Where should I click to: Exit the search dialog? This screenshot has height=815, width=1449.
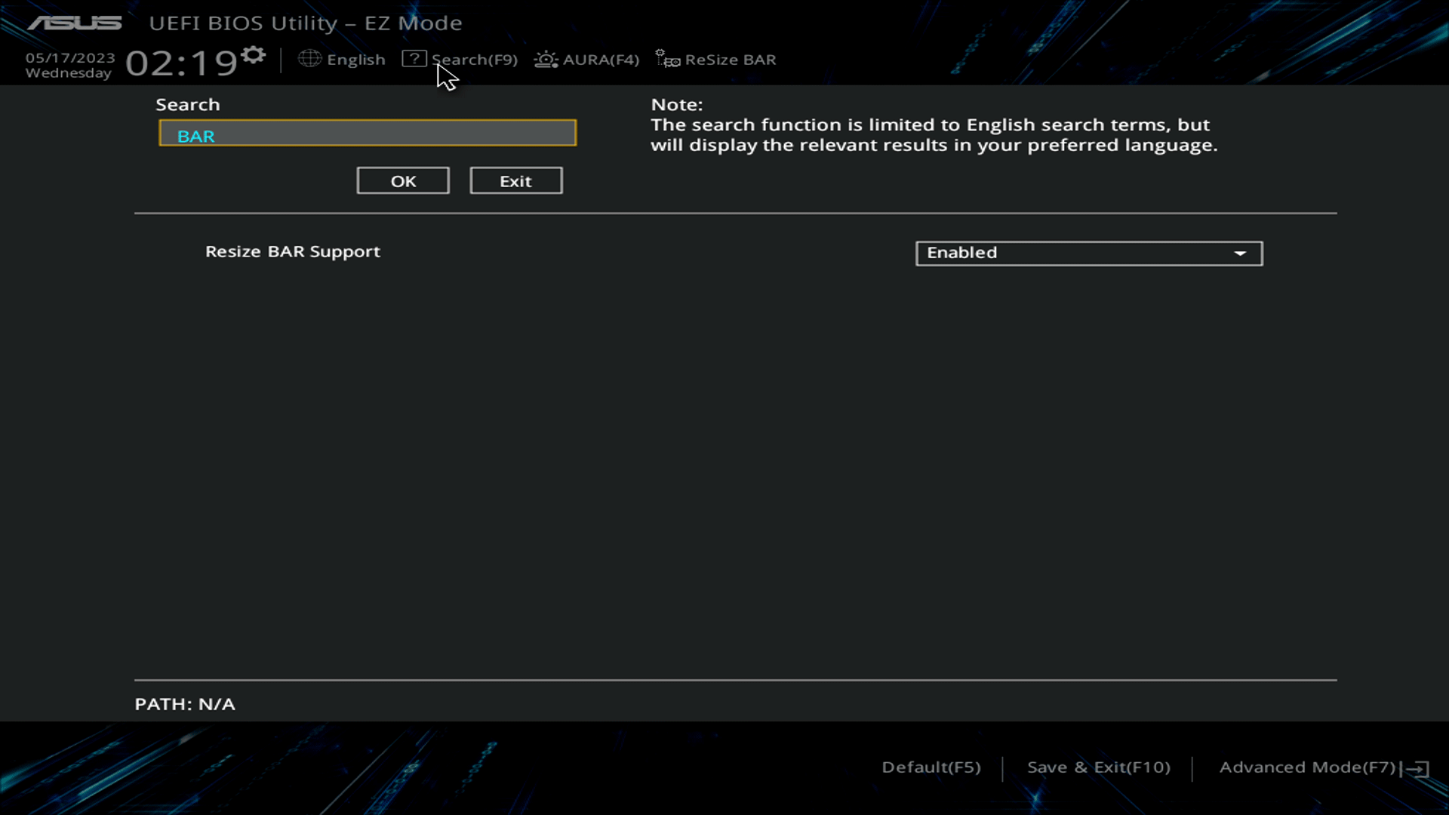coord(515,180)
